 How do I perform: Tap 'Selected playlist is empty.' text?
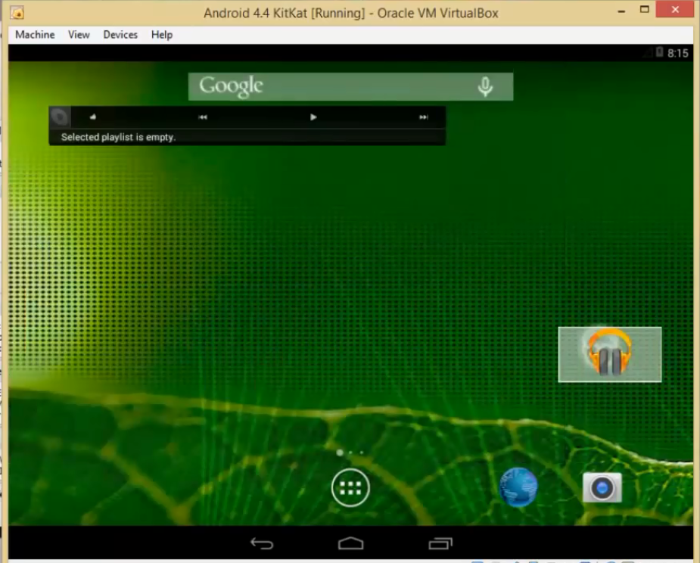coord(118,137)
